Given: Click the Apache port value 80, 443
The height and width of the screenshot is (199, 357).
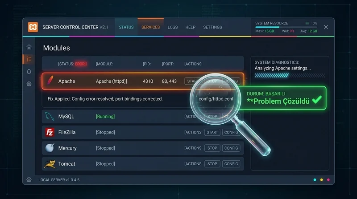Looking at the screenshot, I should tap(169, 81).
